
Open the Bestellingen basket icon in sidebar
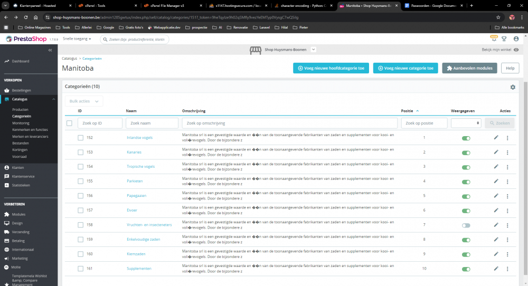click(7, 91)
